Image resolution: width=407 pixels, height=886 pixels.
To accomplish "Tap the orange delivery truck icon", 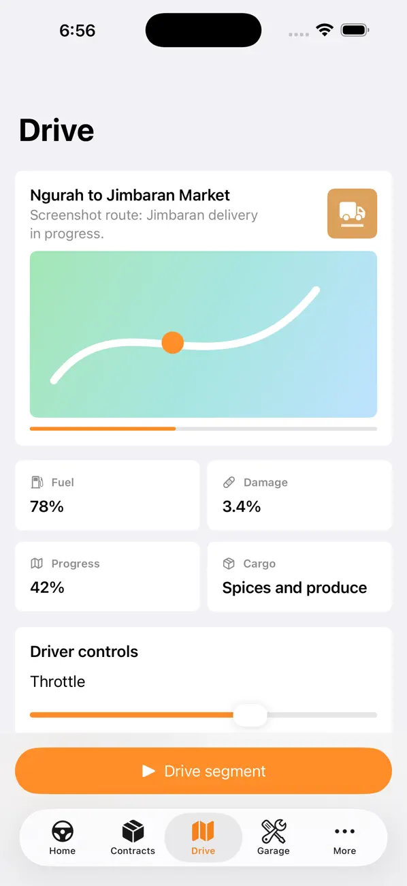I will click(352, 213).
